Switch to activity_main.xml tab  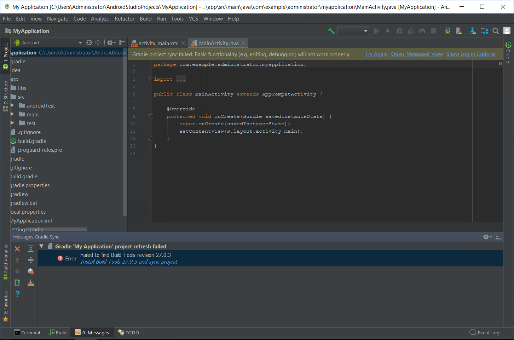coord(158,43)
